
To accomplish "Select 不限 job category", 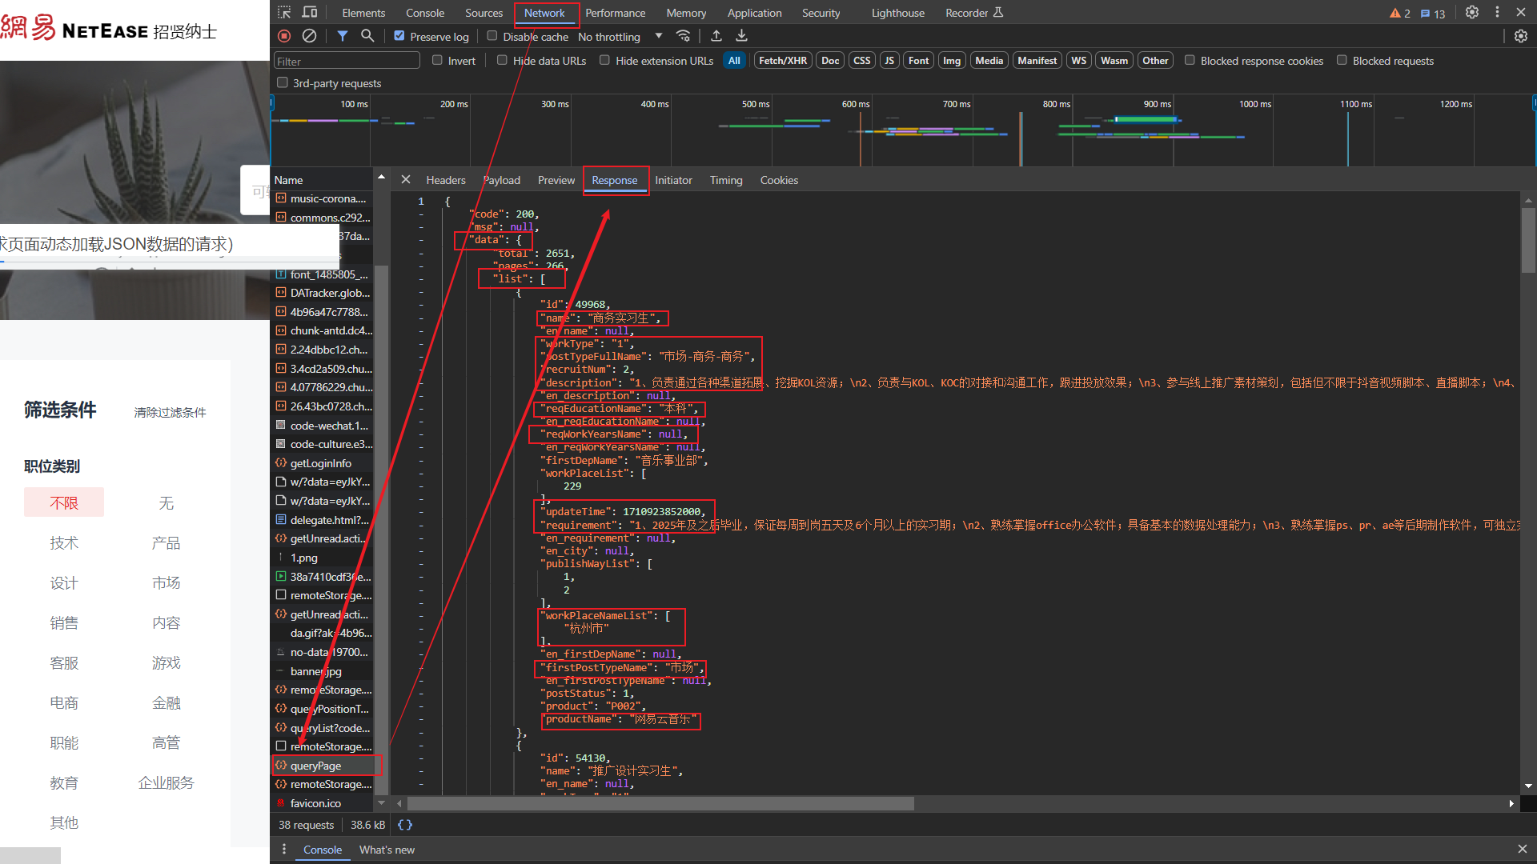I will pyautogui.click(x=64, y=502).
